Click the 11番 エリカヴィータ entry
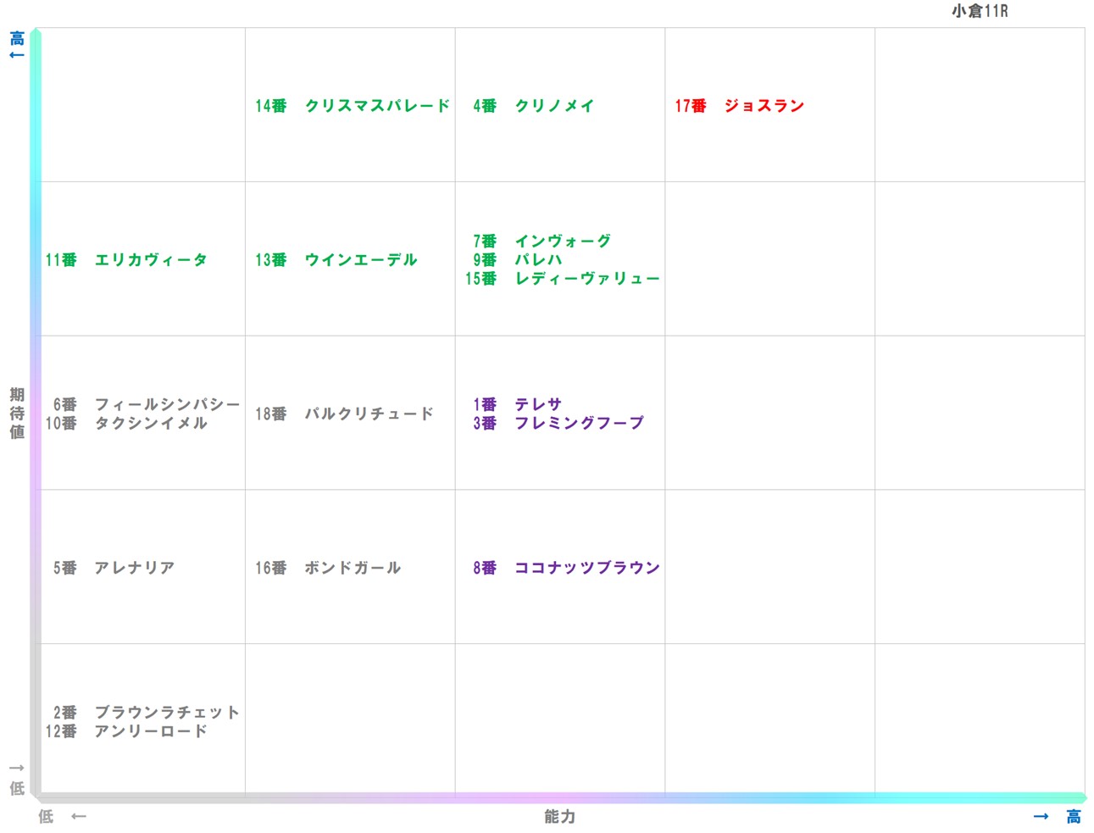 (125, 260)
